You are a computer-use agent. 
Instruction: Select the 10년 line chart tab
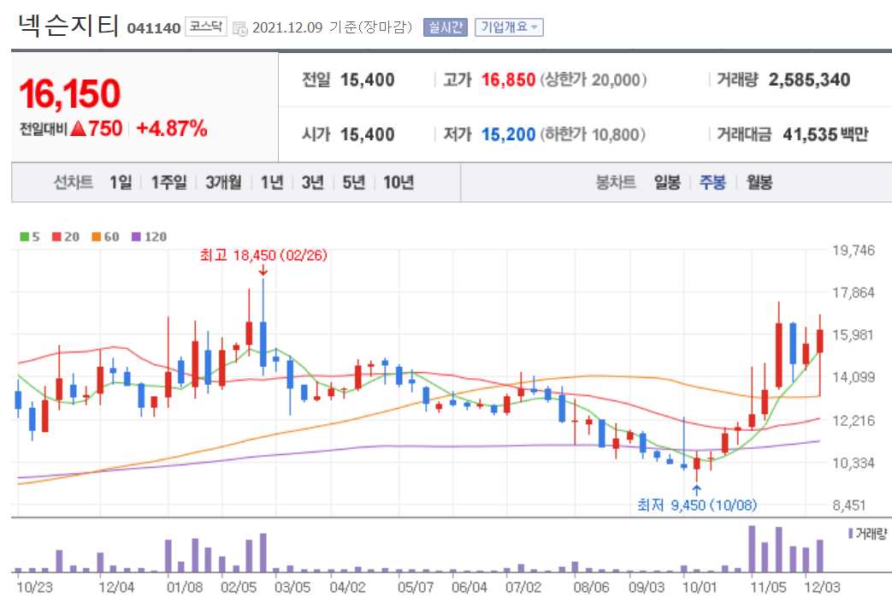[399, 182]
